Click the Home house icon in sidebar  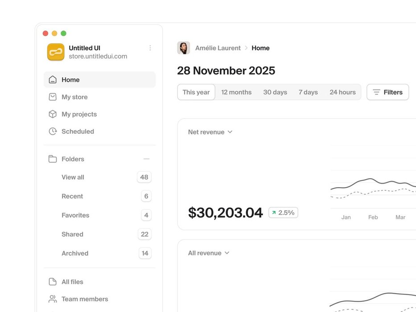click(53, 80)
